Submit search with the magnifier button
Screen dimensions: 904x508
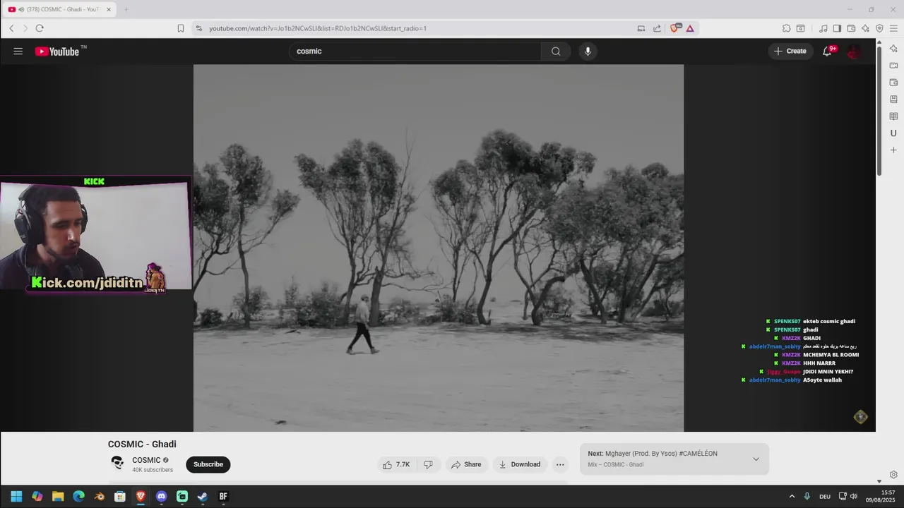click(x=556, y=51)
